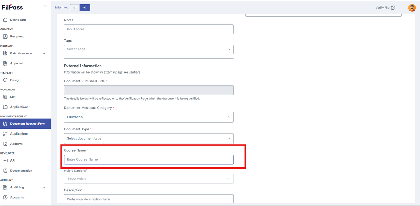Screen dimensions: 420x206
Task: Open the Select Majors dropdown
Action: click(149, 179)
